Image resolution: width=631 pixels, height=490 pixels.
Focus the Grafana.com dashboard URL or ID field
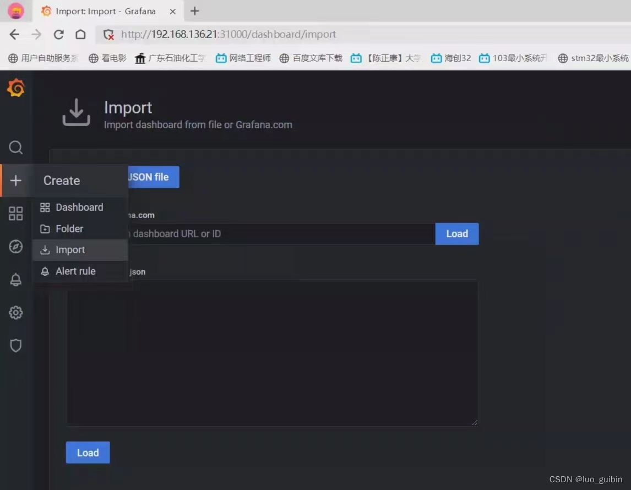[281, 234]
